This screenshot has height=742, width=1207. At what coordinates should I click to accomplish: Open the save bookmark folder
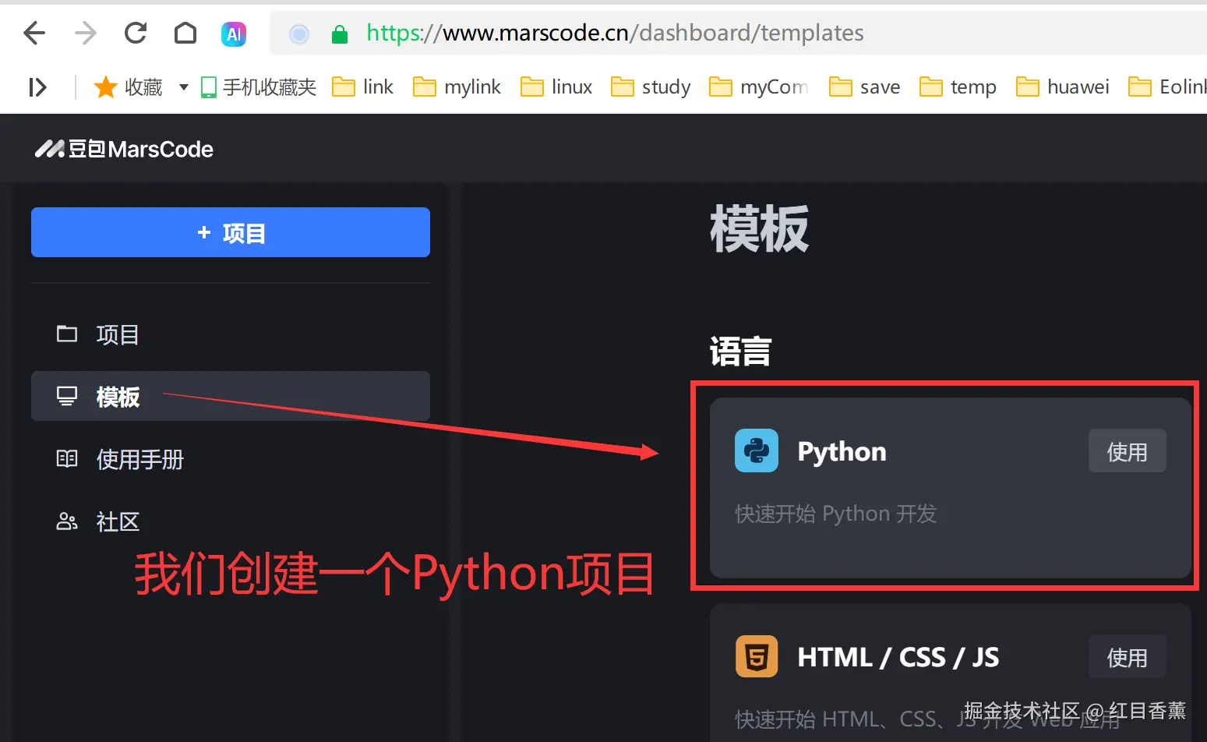click(864, 87)
